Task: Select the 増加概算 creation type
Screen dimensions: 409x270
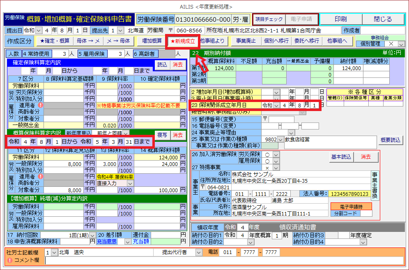Action: pos(151,41)
